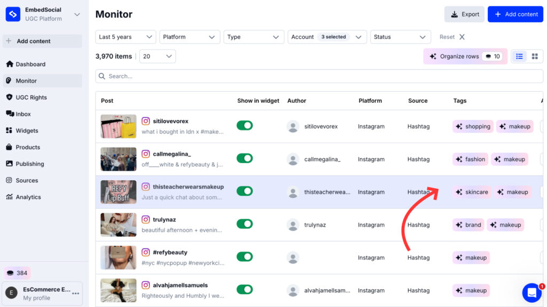Image resolution: width=547 pixels, height=307 pixels.
Task: Click Instagram icon beside thisteacherwearsmakeup
Action: pyautogui.click(x=146, y=187)
